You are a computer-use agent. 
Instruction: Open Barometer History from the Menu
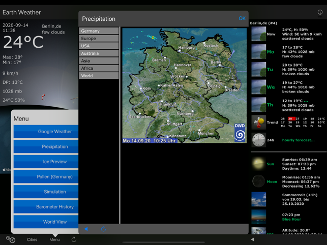(x=46, y=207)
